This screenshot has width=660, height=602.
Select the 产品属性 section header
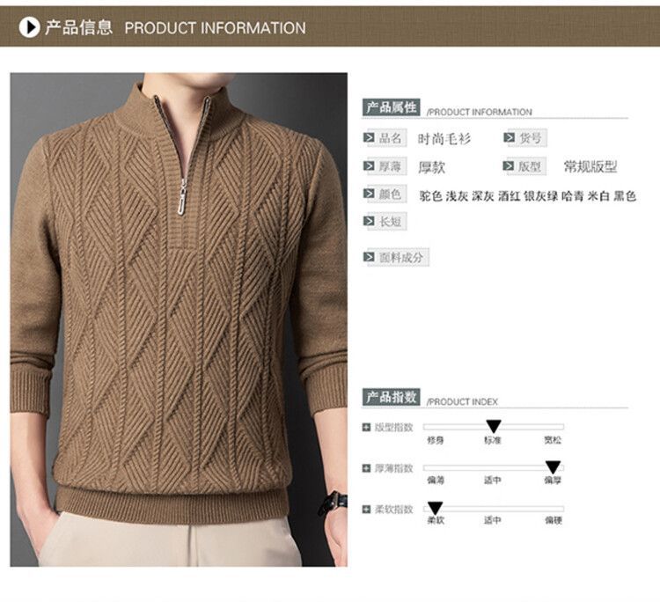pyautogui.click(x=391, y=107)
